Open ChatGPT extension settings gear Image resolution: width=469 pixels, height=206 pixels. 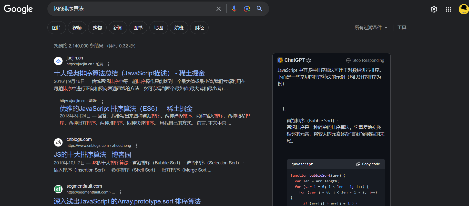[309, 60]
